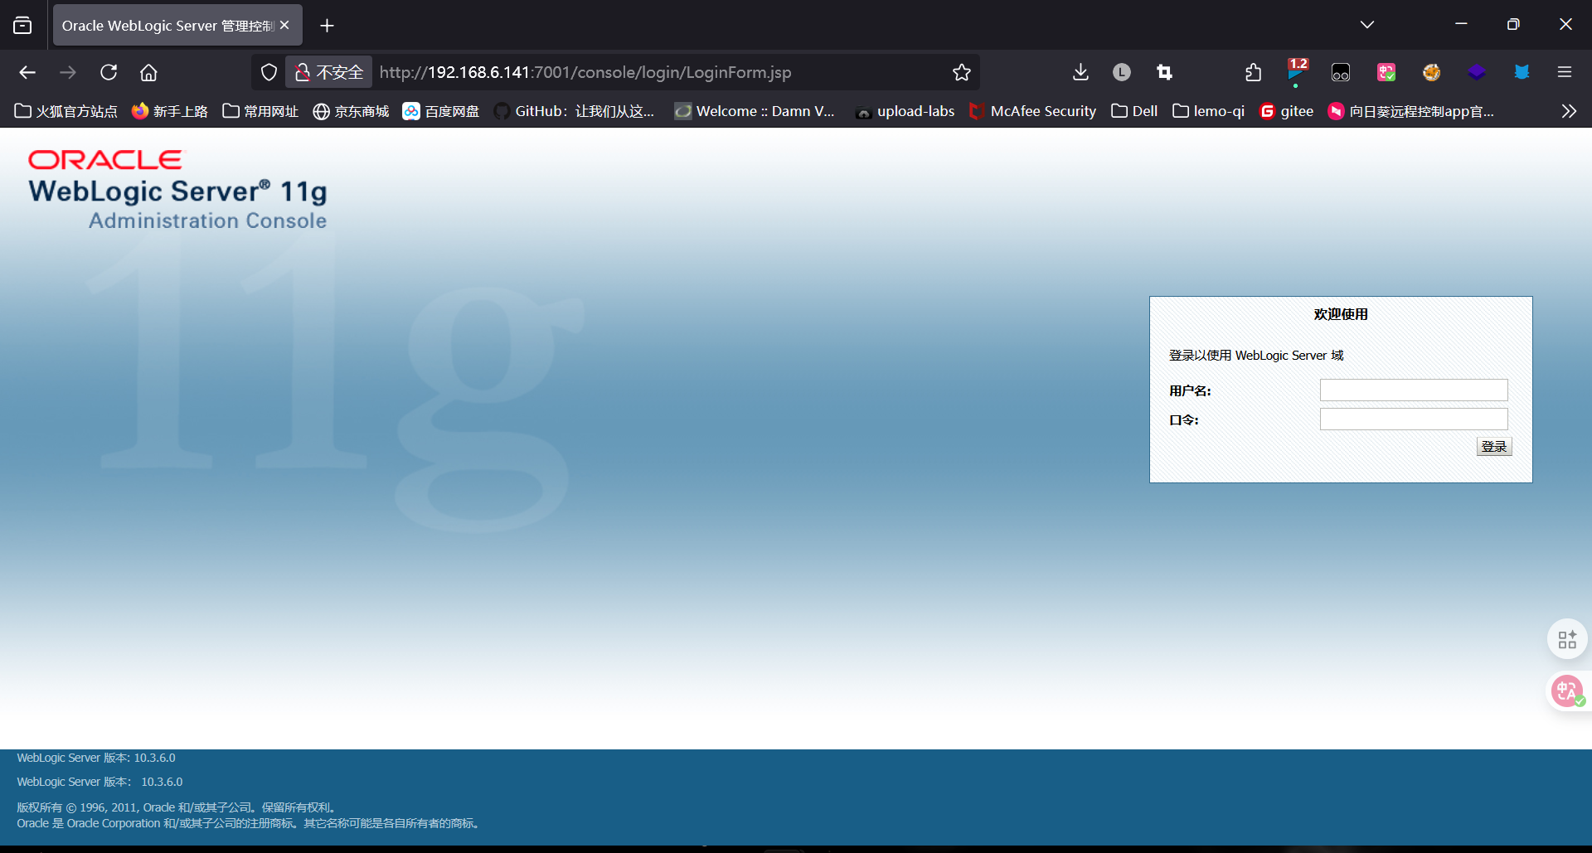Click the blue bird-shaped extension icon
Viewport: 1592px width, 853px height.
1522,72
